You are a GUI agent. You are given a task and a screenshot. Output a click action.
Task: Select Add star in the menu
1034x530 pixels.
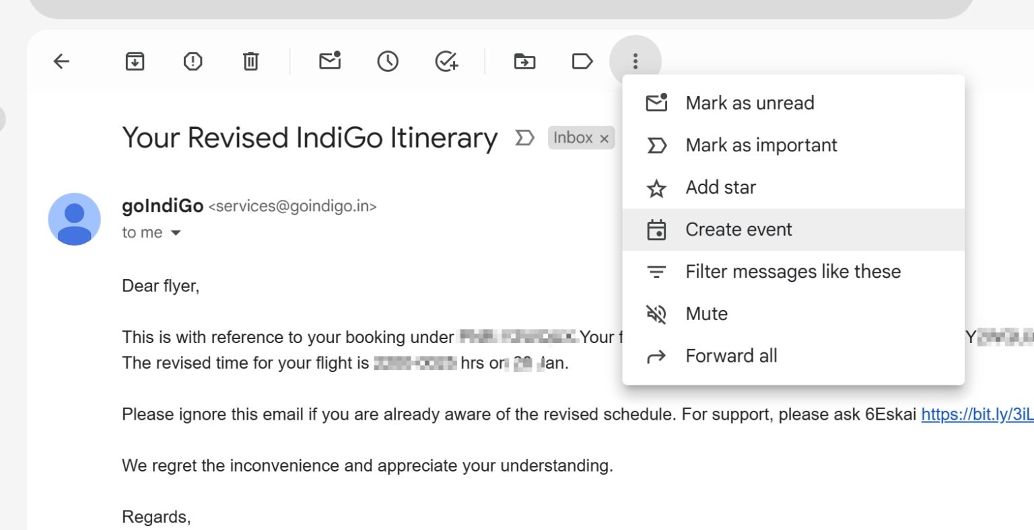point(794,188)
